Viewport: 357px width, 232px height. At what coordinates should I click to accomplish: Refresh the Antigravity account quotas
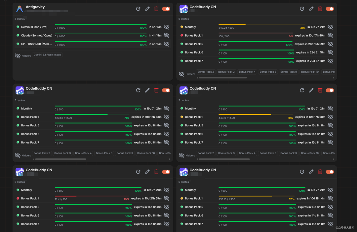pos(138,9)
